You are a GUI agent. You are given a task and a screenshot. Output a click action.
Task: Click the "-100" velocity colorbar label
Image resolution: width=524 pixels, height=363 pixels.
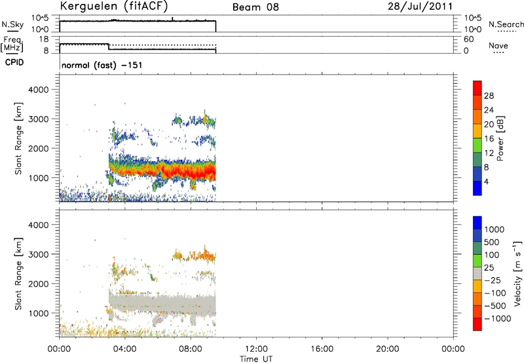coord(495,293)
